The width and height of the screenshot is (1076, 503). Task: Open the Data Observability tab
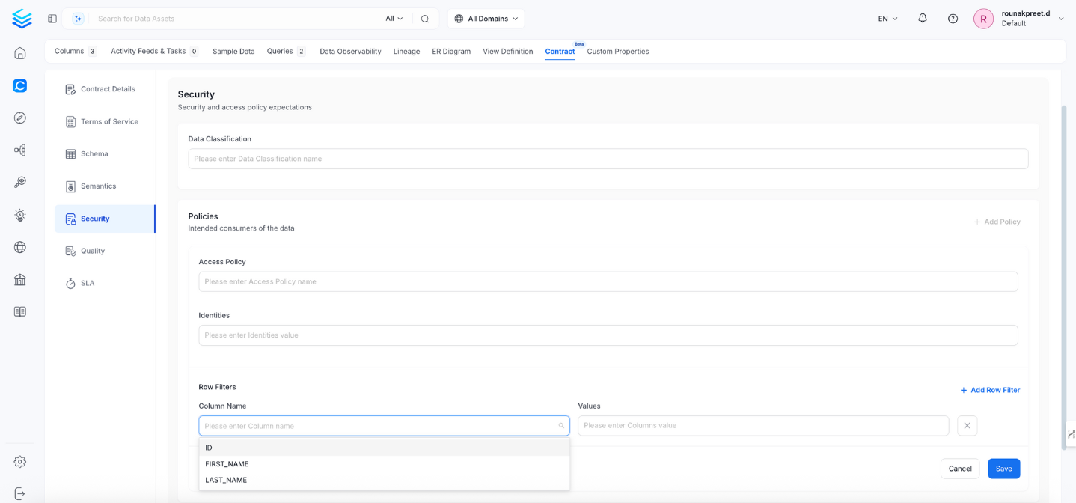(350, 52)
